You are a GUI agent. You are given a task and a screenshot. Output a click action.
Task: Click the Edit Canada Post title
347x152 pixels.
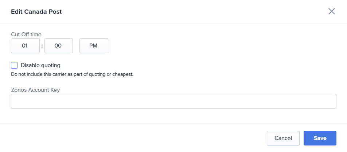click(x=36, y=12)
